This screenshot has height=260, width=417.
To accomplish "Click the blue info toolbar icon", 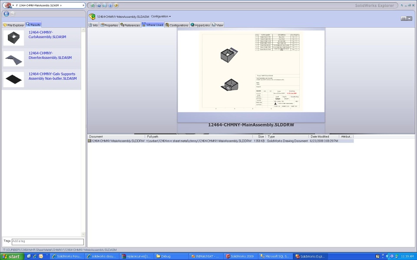I will tap(110, 5).
